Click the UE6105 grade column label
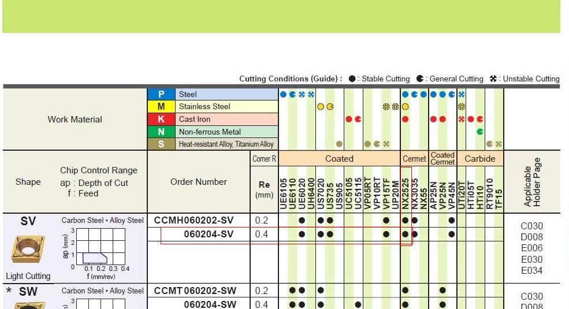 (284, 193)
